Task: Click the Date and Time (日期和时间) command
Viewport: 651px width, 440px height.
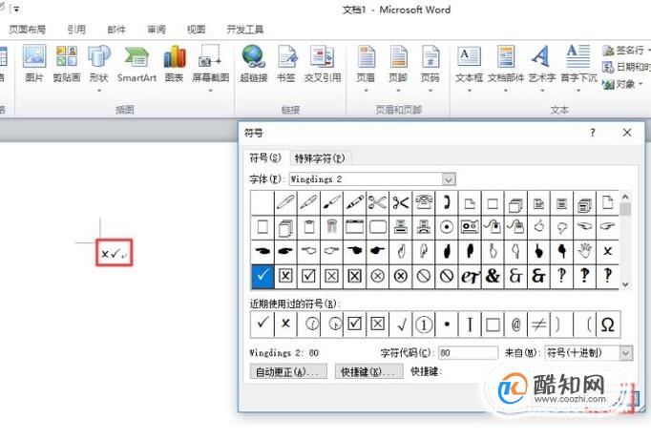Action: [625, 67]
